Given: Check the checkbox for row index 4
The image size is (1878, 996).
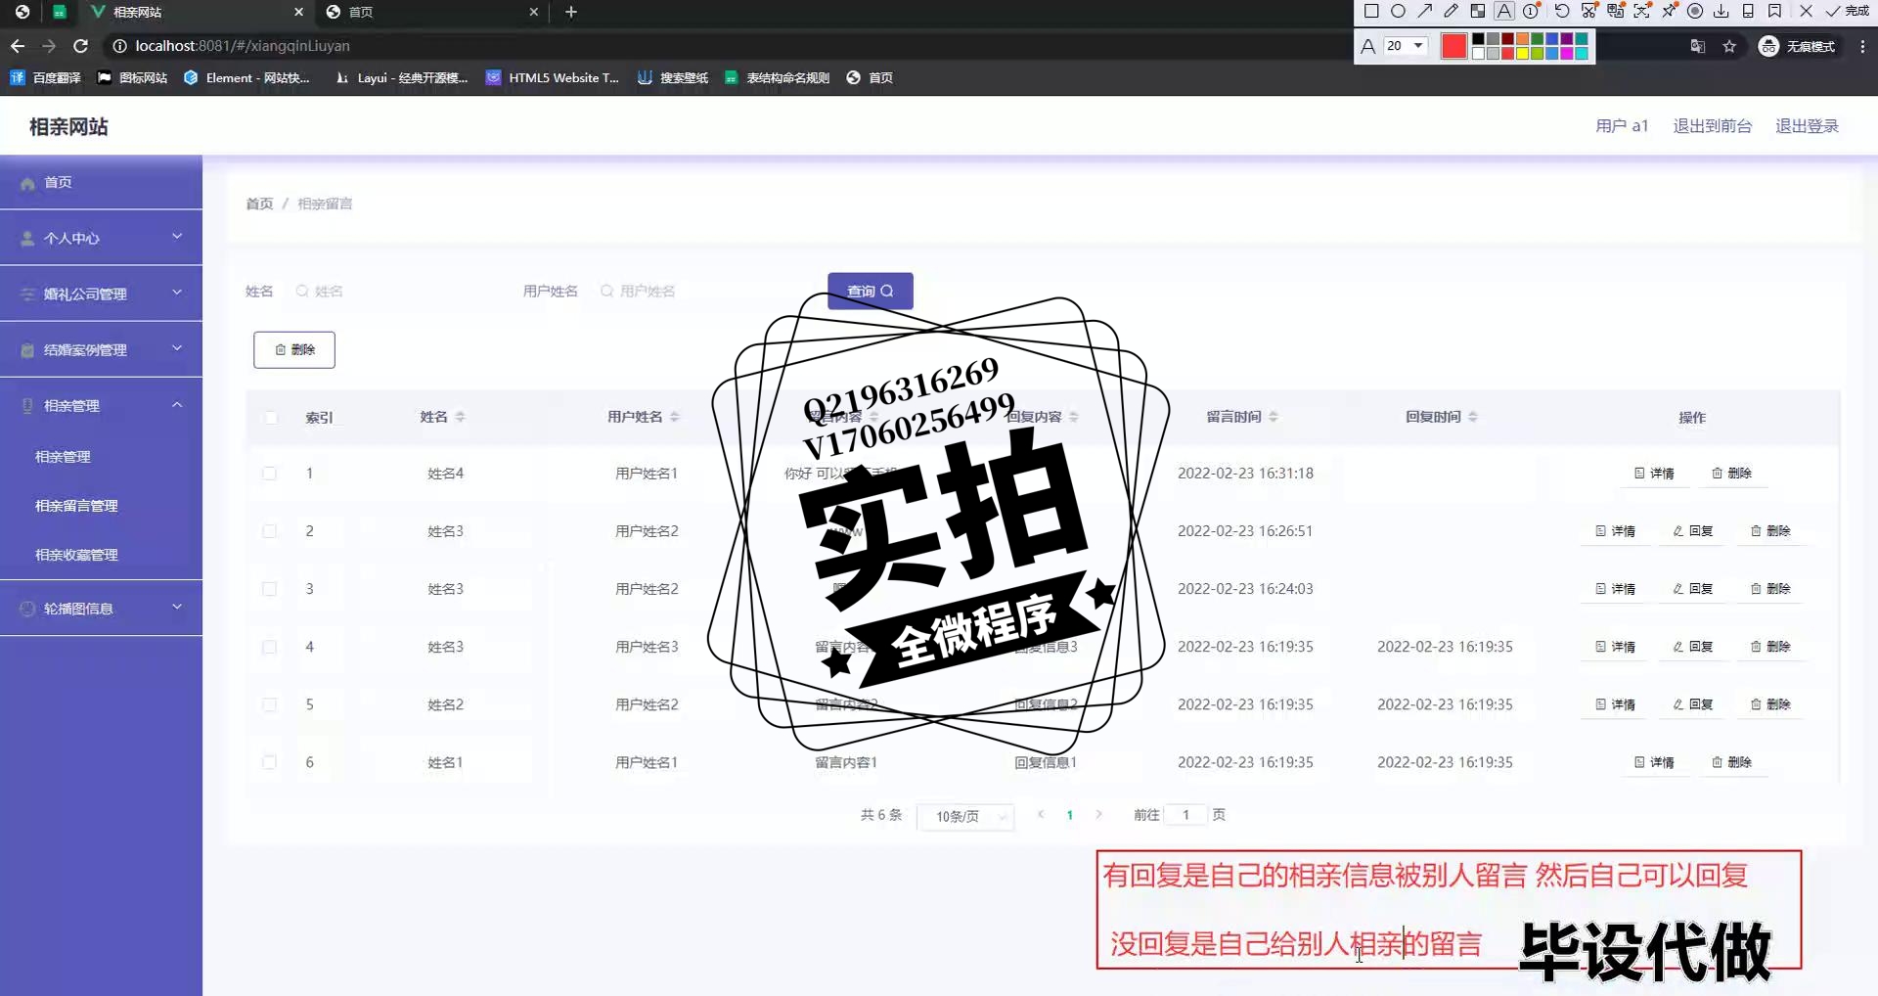Looking at the screenshot, I should (x=270, y=647).
